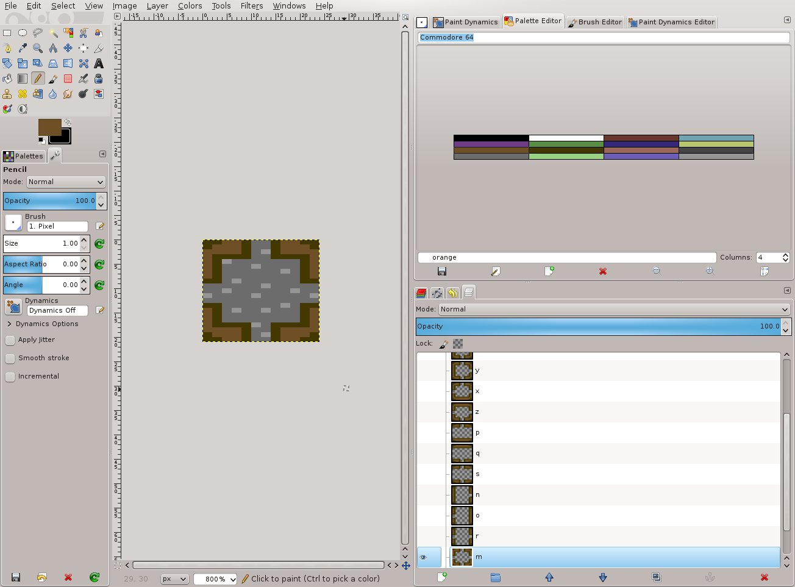This screenshot has height=587, width=795.
Task: Click the brown foreground color swatch
Action: [x=49, y=127]
